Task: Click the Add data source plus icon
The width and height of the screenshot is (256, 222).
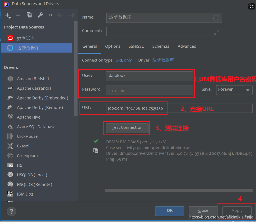Action: [7, 15]
